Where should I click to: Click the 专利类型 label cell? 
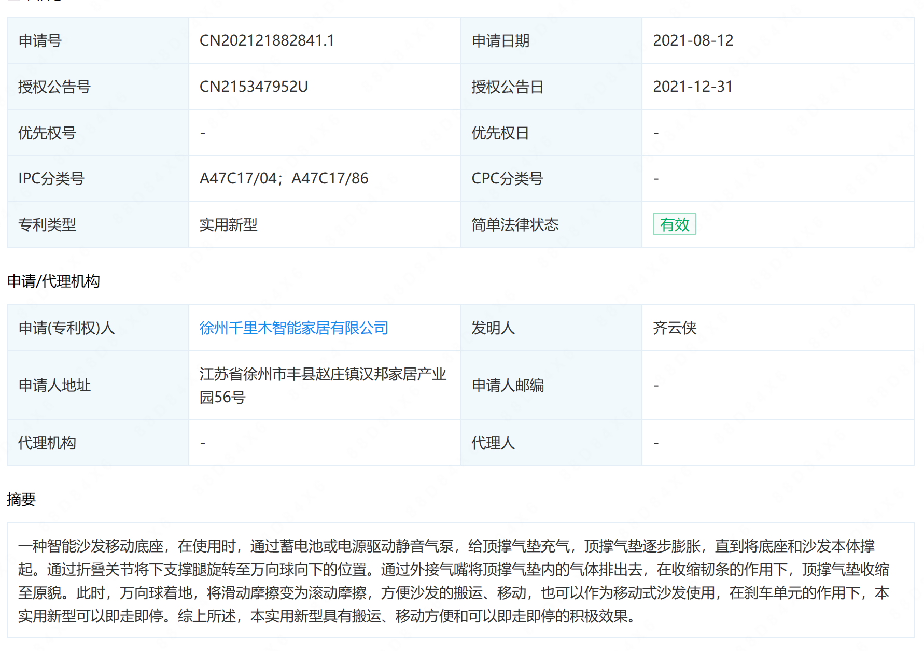click(98, 225)
